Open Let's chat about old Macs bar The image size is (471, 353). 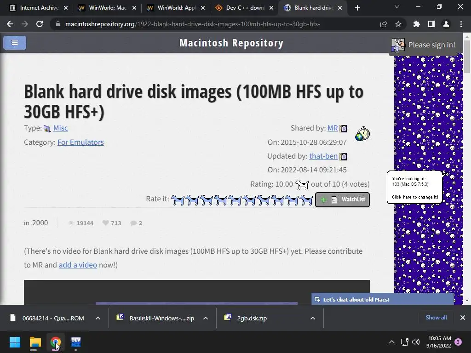click(383, 299)
